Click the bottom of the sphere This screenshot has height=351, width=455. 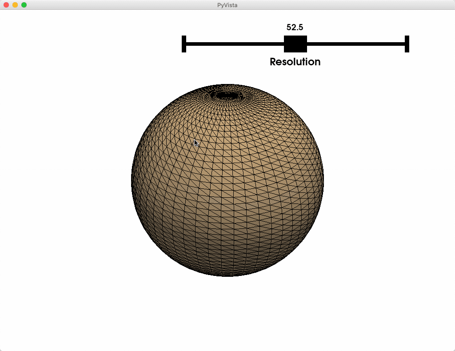tap(227, 275)
